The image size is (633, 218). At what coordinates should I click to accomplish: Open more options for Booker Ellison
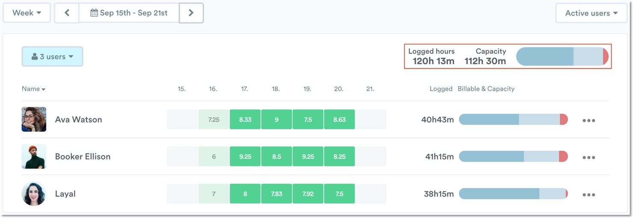pos(589,157)
